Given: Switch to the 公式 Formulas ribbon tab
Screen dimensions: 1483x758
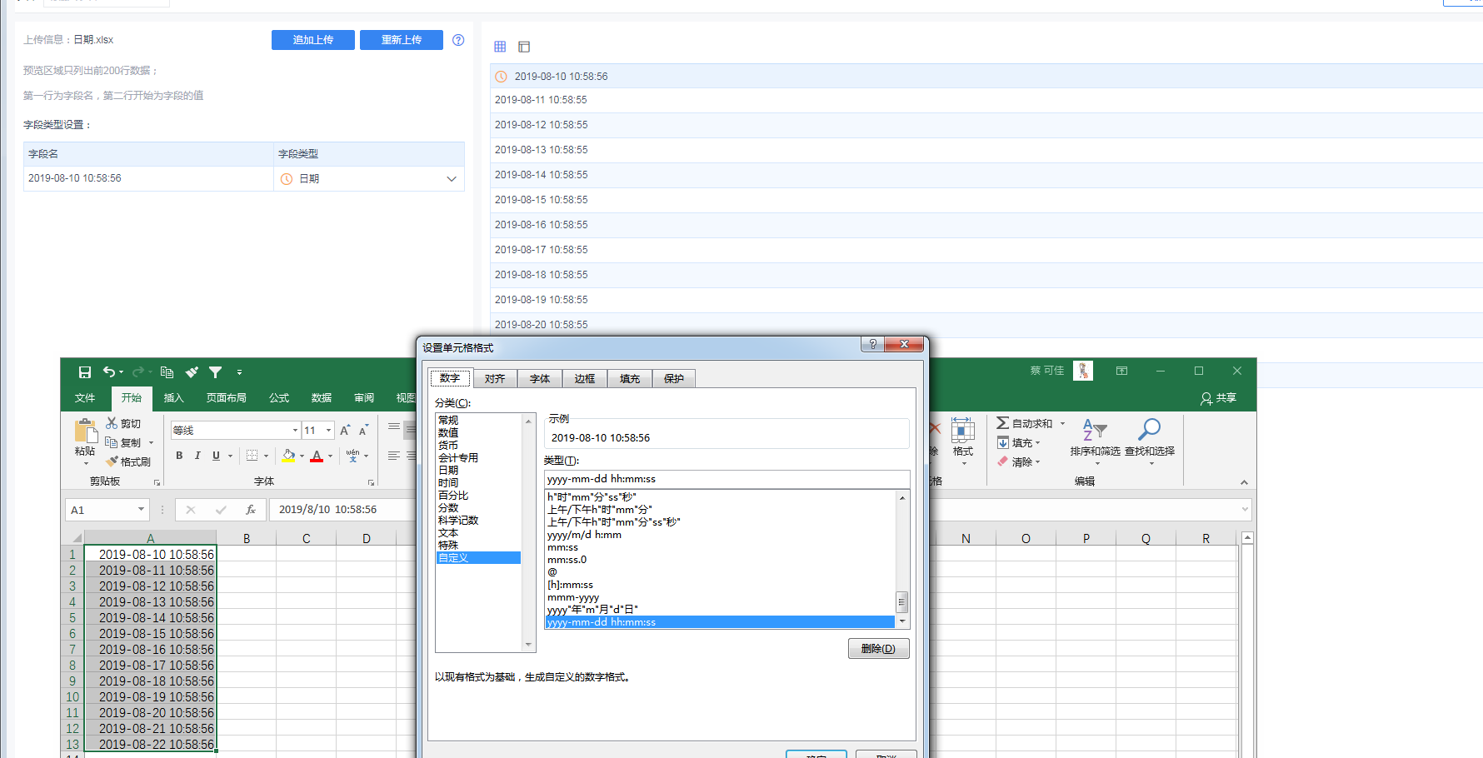Looking at the screenshot, I should click(x=279, y=398).
